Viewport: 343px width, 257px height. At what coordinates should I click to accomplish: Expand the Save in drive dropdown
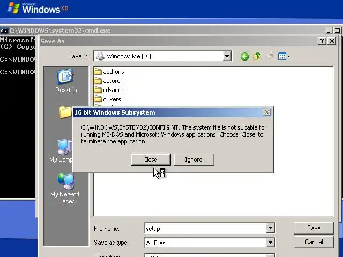(x=227, y=56)
